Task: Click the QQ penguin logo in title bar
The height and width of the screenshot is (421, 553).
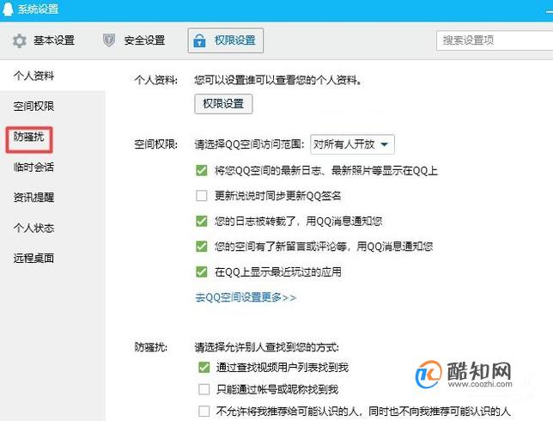Action: pyautogui.click(x=8, y=9)
